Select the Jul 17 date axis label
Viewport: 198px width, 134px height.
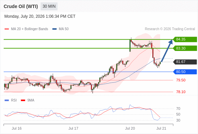coord(73,128)
